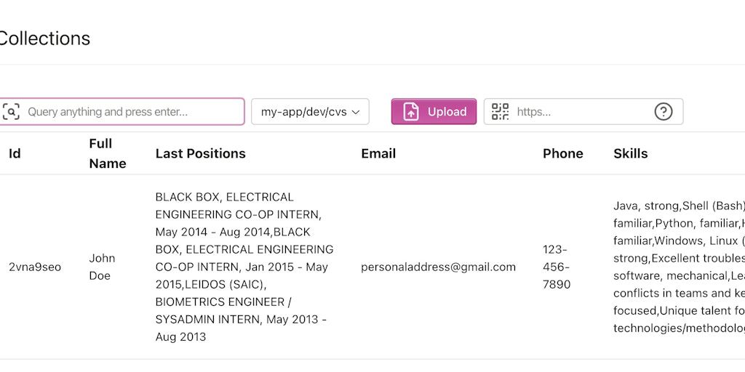The height and width of the screenshot is (372, 745).
Task: Select the John Doe name cell
Action: 102,267
